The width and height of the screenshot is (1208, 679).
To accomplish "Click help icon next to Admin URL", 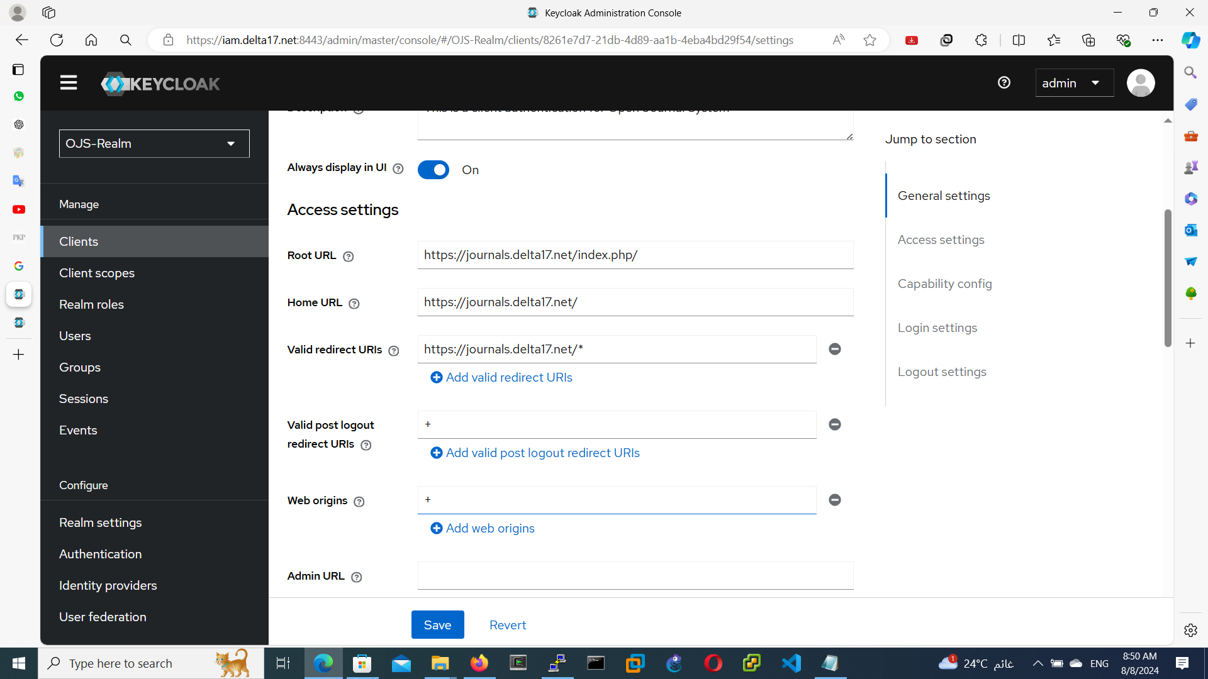I will coord(357,577).
